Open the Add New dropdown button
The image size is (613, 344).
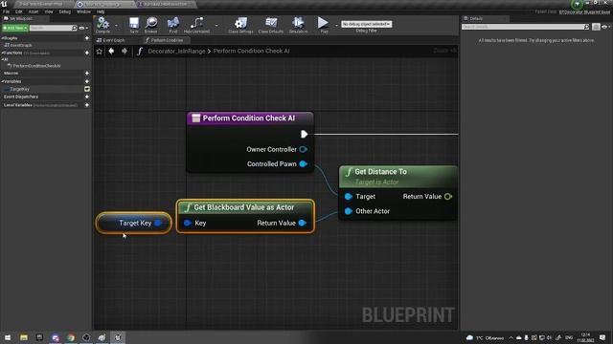(x=15, y=28)
